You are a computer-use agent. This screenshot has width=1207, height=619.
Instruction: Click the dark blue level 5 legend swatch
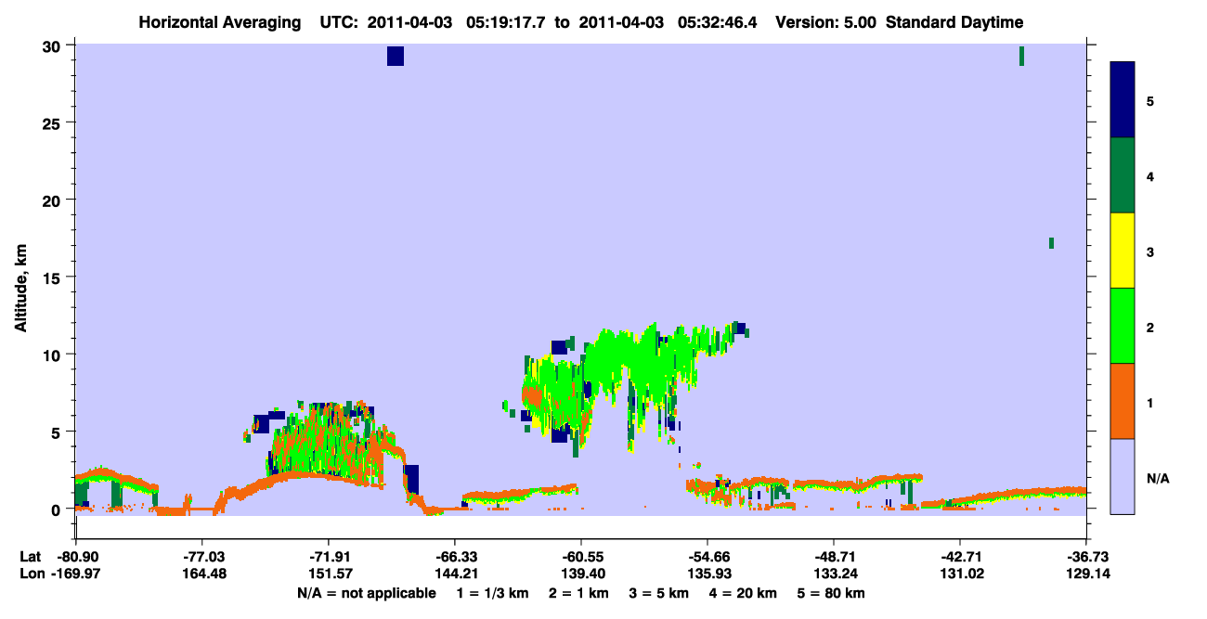pyautogui.click(x=1123, y=99)
